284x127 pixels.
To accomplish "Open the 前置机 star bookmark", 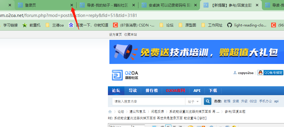I will point(31,25).
